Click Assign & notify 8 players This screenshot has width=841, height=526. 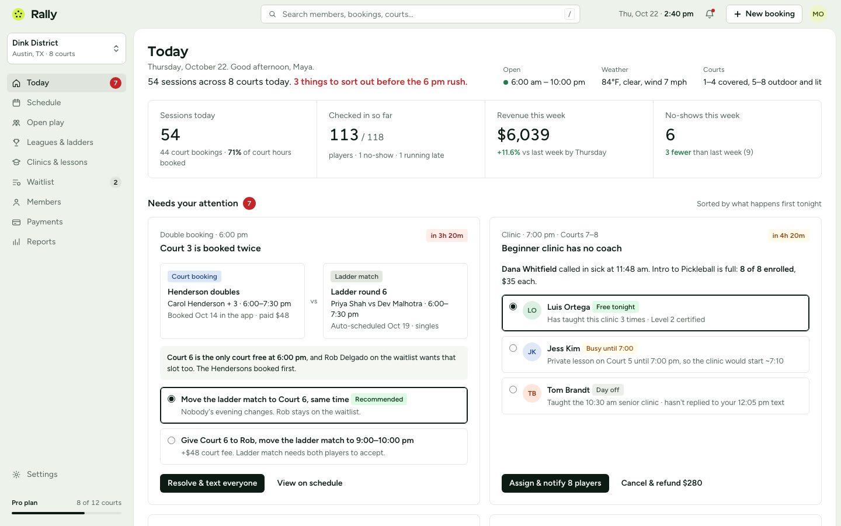(x=555, y=483)
